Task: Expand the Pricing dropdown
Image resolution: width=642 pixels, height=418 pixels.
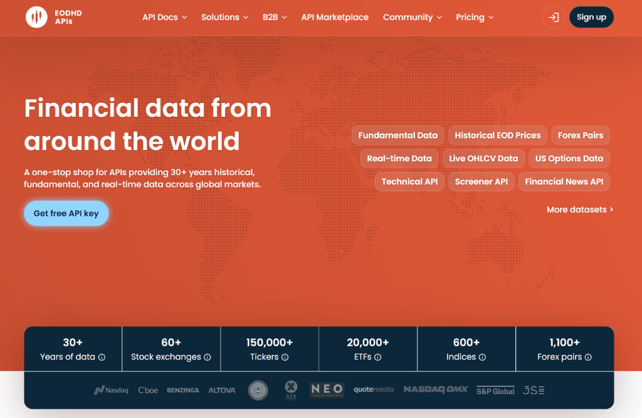Action: click(x=475, y=18)
